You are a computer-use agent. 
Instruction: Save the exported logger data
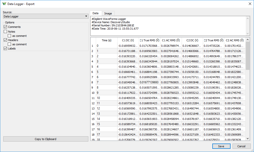tap(221, 146)
